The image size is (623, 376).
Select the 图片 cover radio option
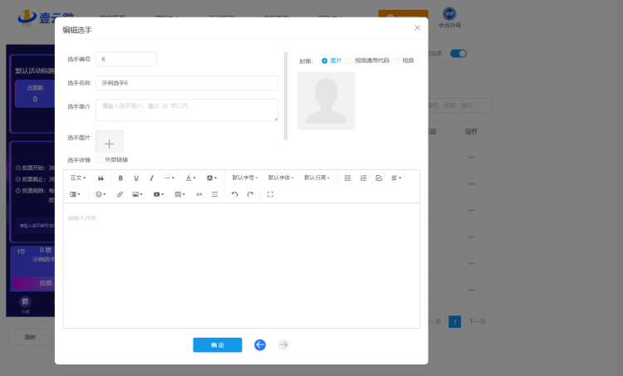(325, 61)
